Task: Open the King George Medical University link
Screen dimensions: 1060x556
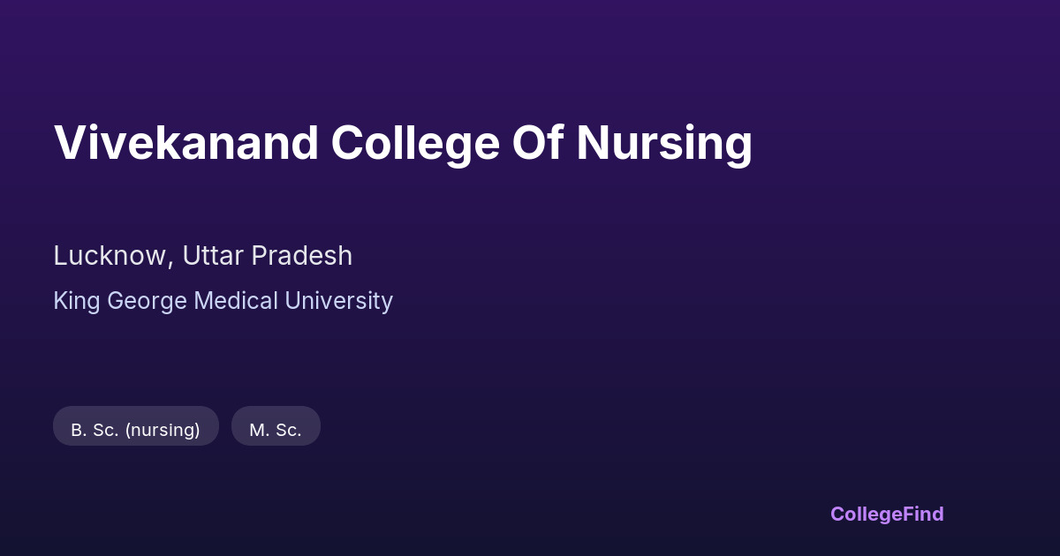Action: (223, 301)
